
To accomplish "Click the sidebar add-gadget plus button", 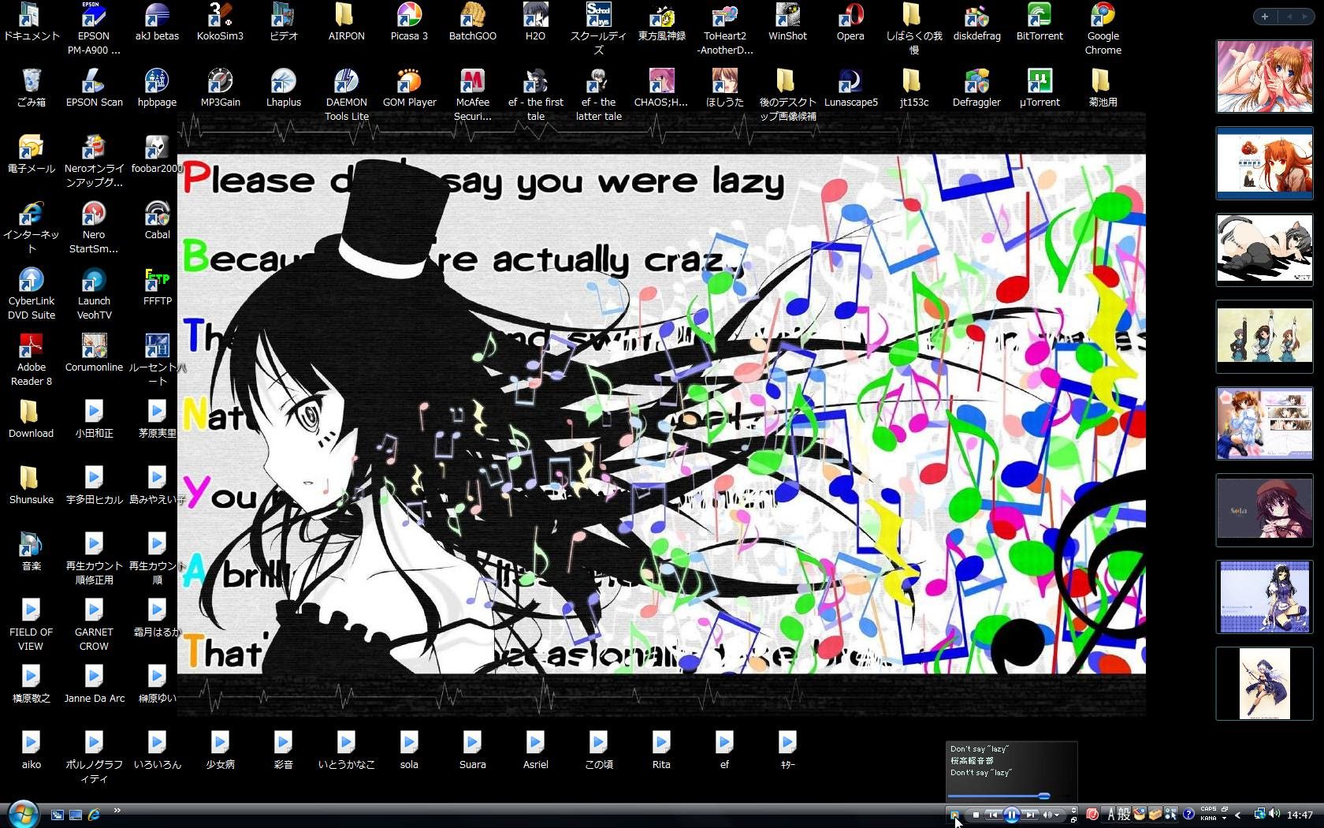I will [x=1264, y=16].
